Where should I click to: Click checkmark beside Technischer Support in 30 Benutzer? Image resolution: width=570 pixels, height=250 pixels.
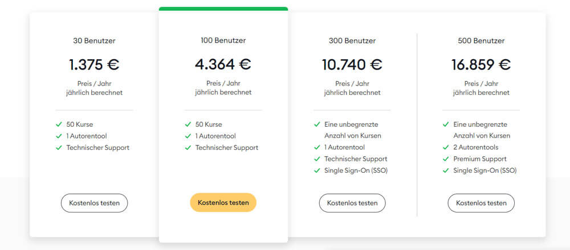59,148
